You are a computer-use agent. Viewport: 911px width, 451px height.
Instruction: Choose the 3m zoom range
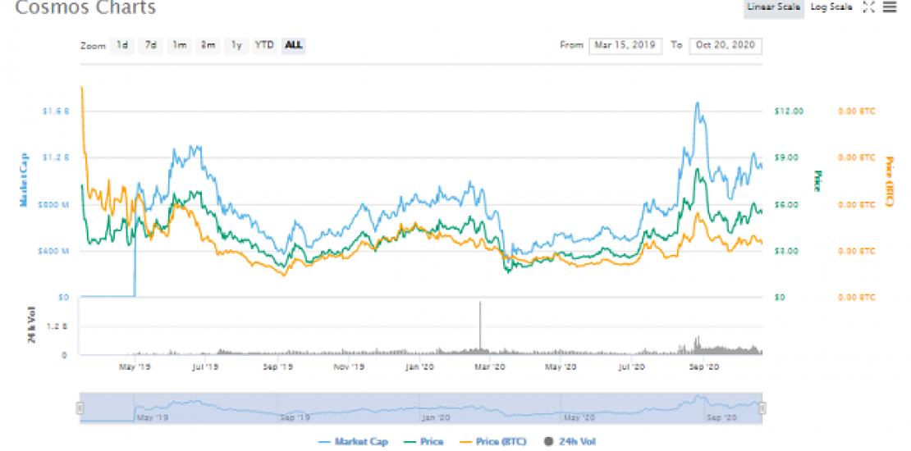pos(208,45)
